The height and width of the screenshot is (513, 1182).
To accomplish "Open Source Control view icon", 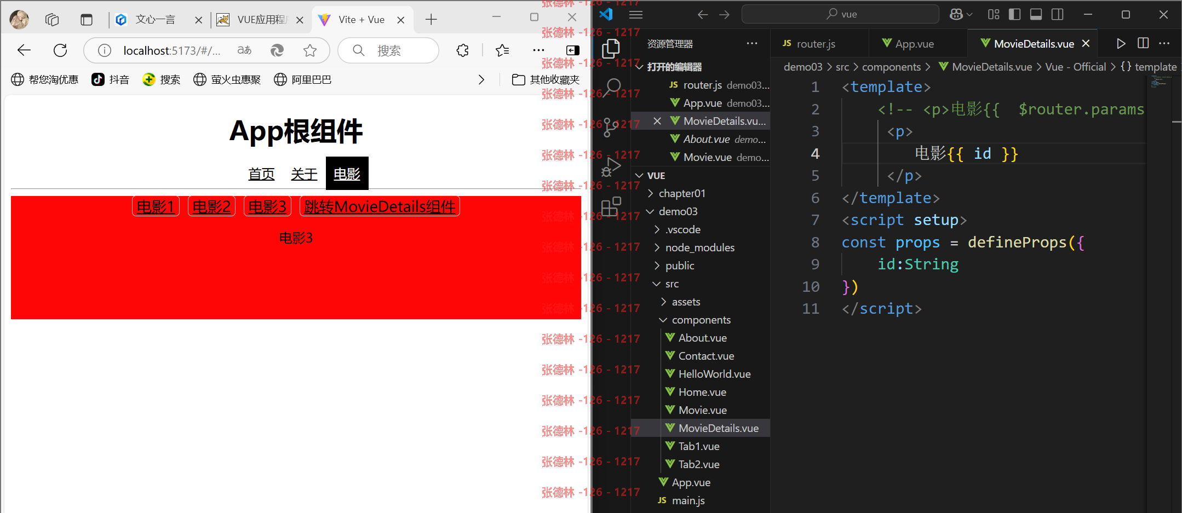I will tap(611, 128).
